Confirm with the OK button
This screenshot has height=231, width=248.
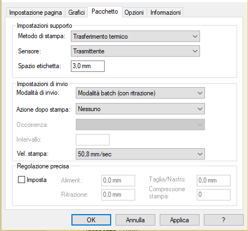(x=91, y=220)
